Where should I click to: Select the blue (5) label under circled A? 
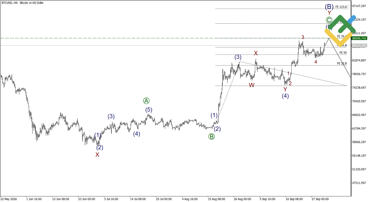[x=149, y=110]
